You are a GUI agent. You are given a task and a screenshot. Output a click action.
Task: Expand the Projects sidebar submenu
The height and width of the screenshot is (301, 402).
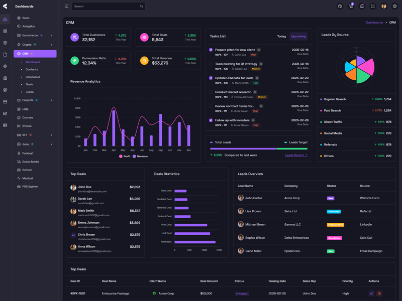coord(51,100)
